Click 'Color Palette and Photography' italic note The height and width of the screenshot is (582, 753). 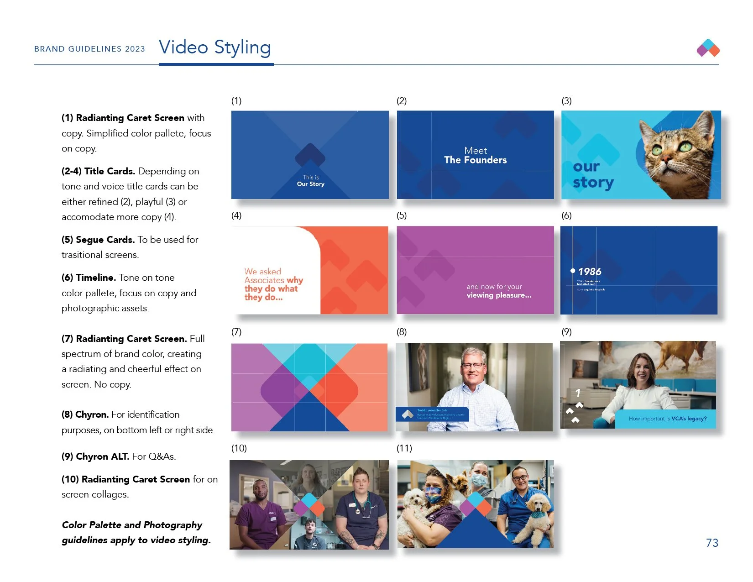pyautogui.click(x=132, y=525)
